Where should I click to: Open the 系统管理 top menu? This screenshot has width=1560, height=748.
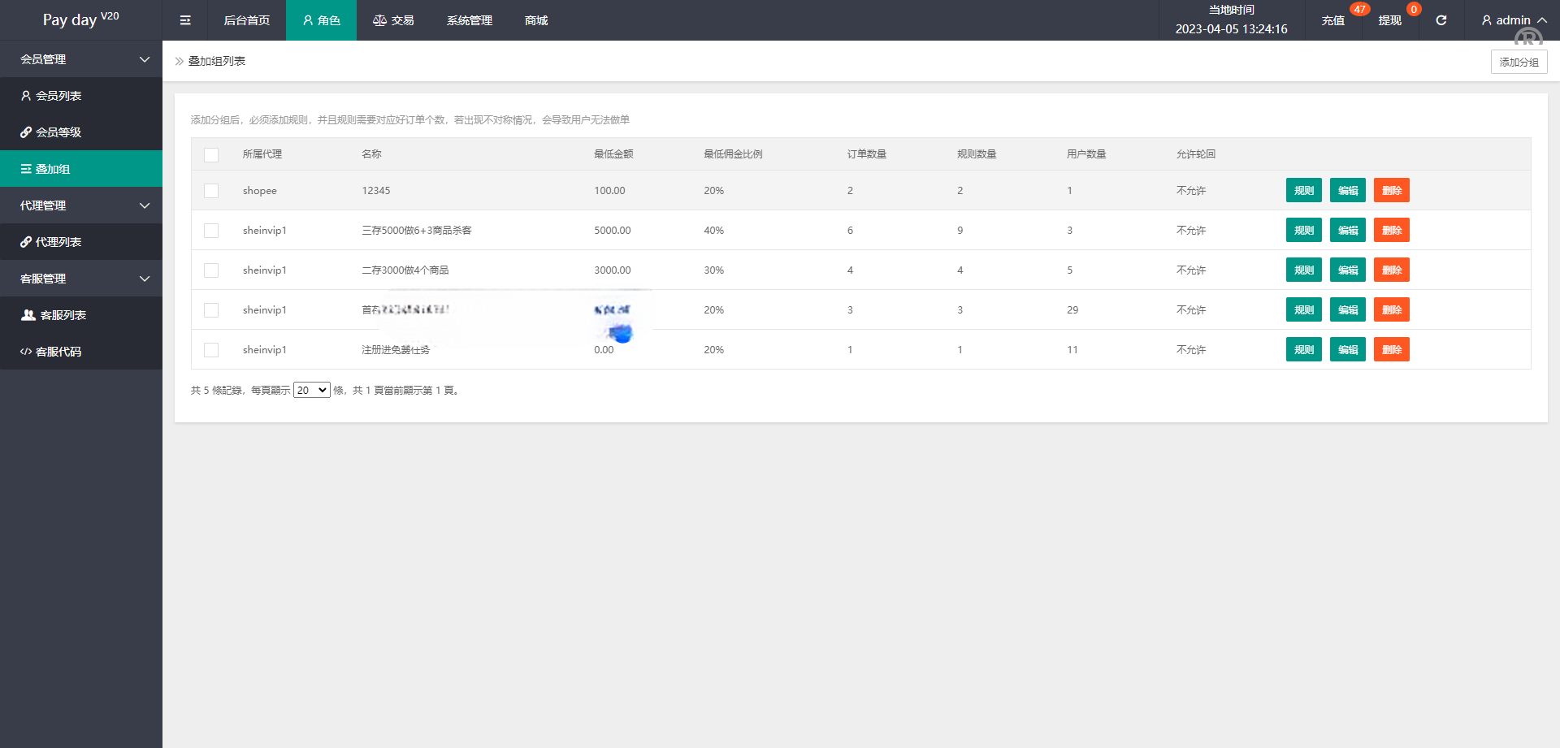click(x=469, y=20)
